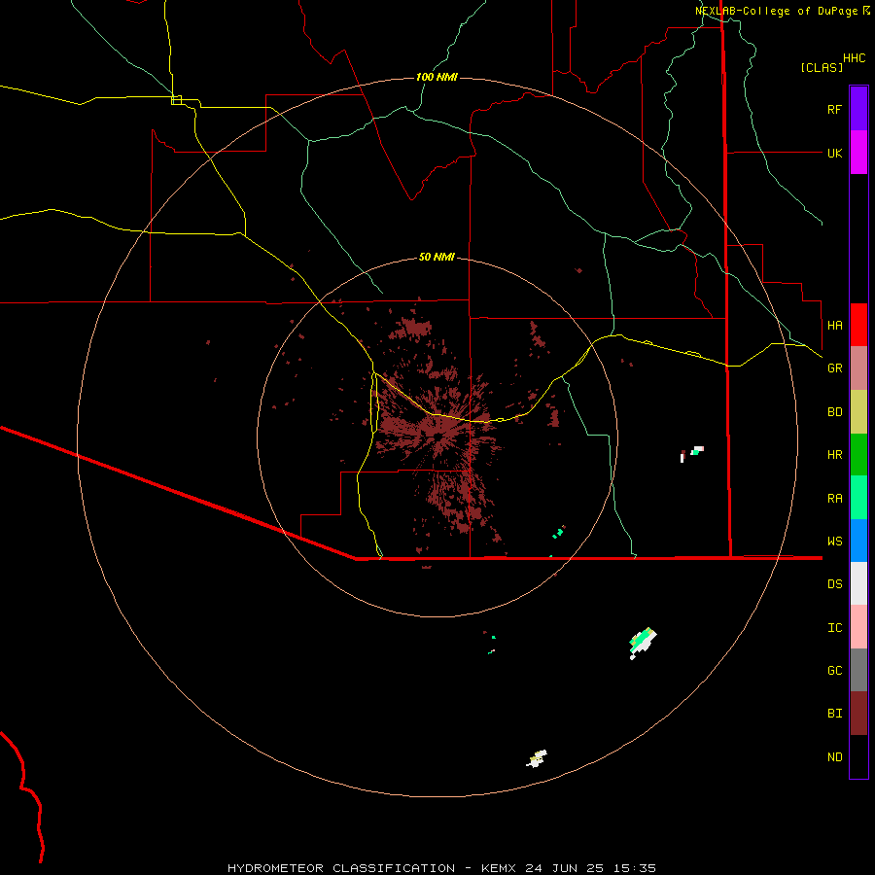This screenshot has height=875, width=875.
Task: Click the red HA legend swatch
Action: point(858,325)
